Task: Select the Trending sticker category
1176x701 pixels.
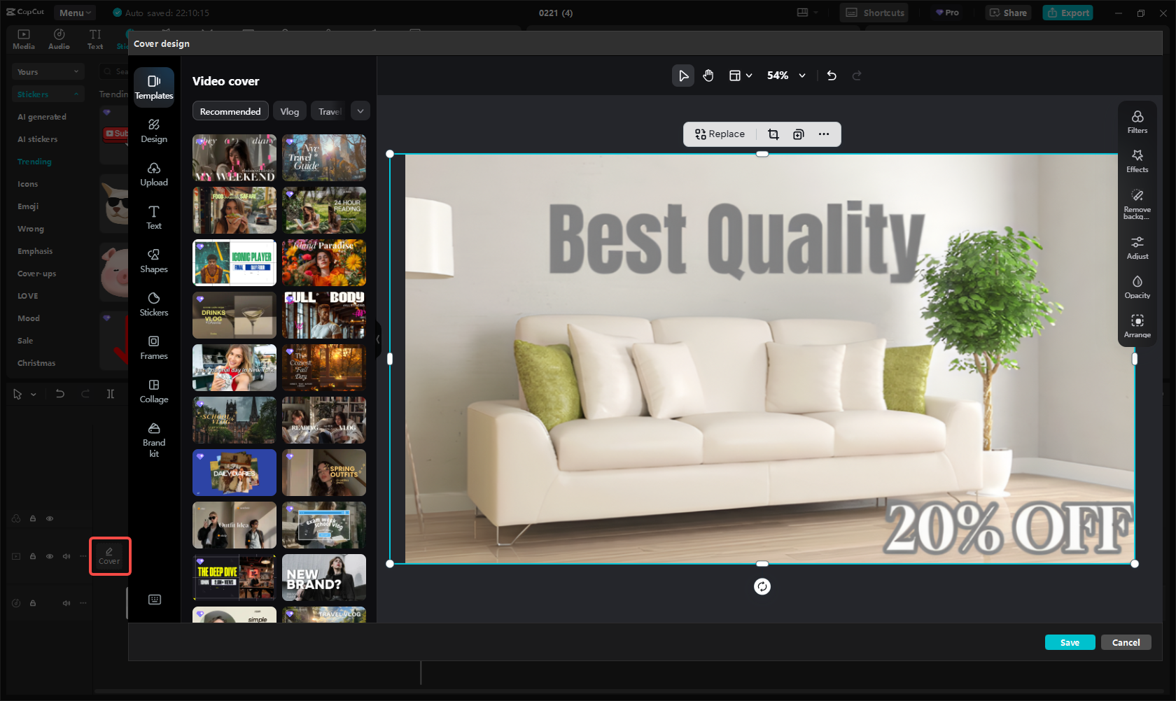Action: (x=34, y=162)
